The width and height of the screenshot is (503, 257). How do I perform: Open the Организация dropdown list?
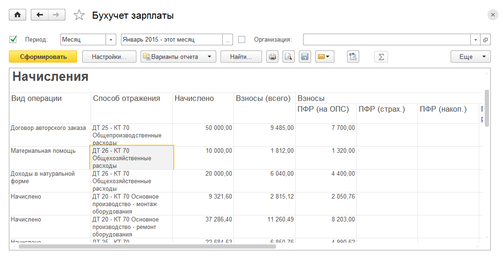(x=476, y=40)
